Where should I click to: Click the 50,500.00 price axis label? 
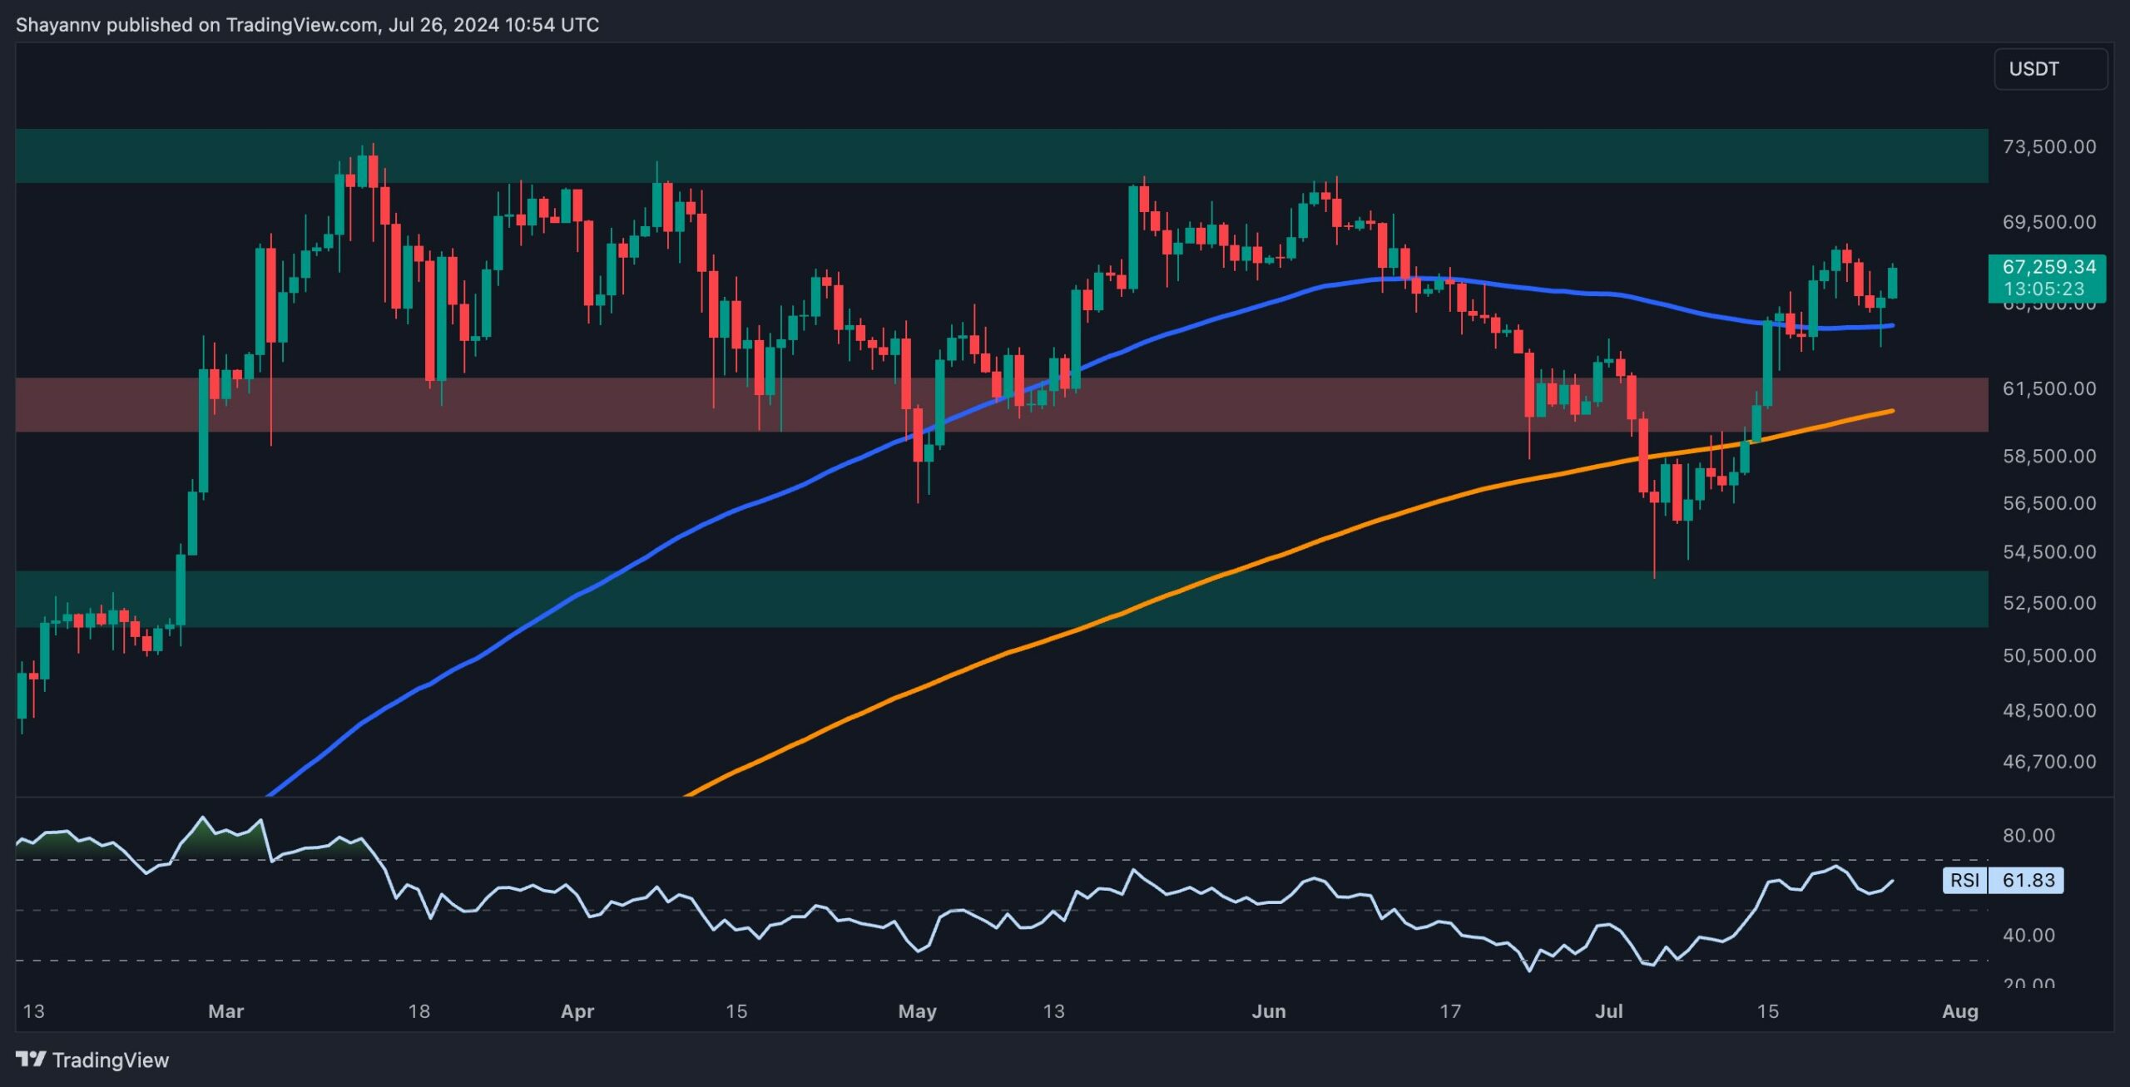[2049, 655]
